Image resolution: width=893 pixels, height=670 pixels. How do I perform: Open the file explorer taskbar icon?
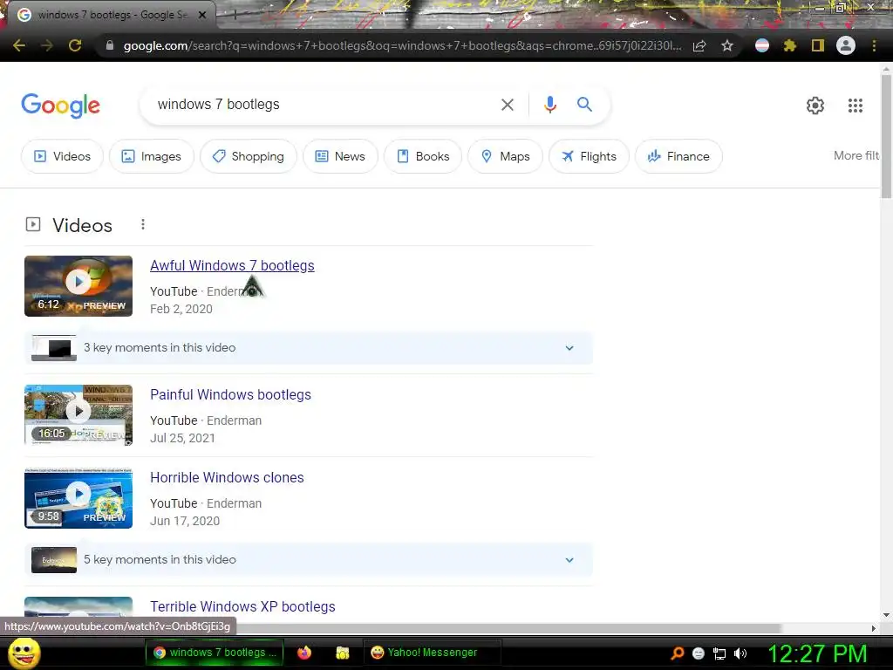(342, 653)
